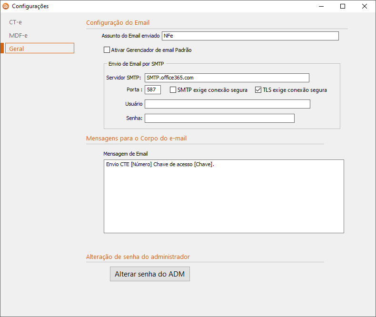Maximize the Configurações window
Image resolution: width=376 pixels, height=317 pixels.
click(343, 7)
